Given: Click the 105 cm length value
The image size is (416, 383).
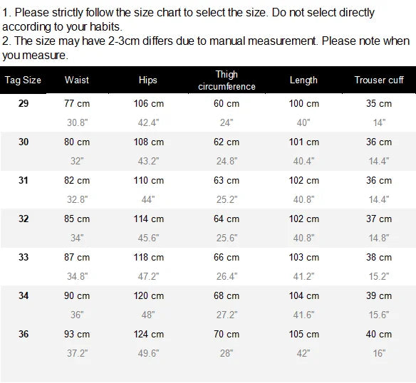Looking at the screenshot, I should tap(303, 334).
